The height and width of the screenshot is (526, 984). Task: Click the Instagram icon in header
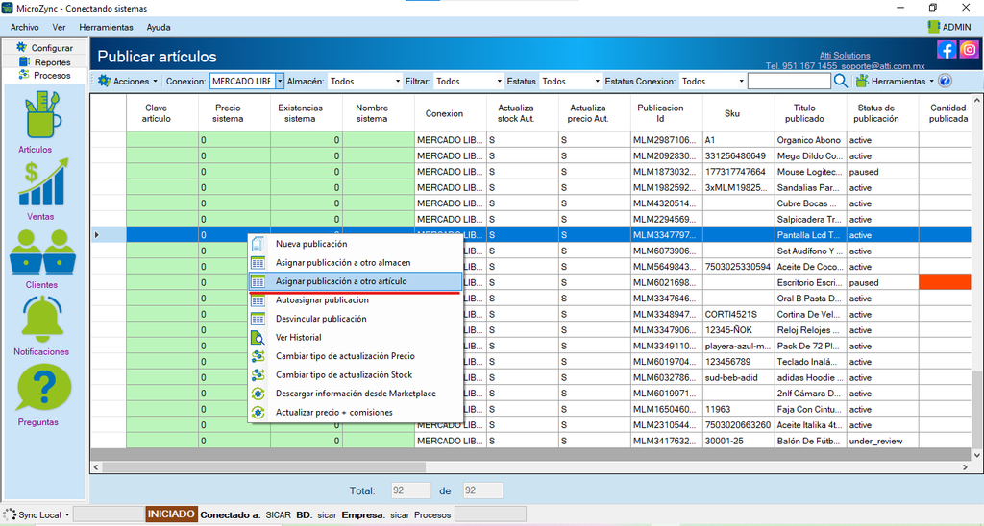coord(969,49)
